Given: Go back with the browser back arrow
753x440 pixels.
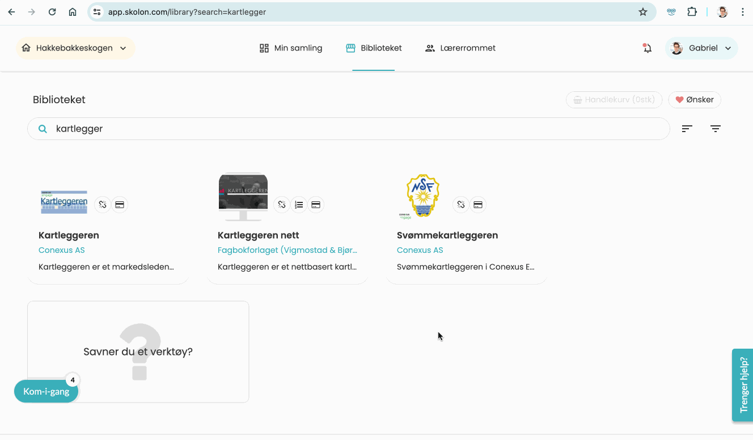Looking at the screenshot, I should [11, 12].
